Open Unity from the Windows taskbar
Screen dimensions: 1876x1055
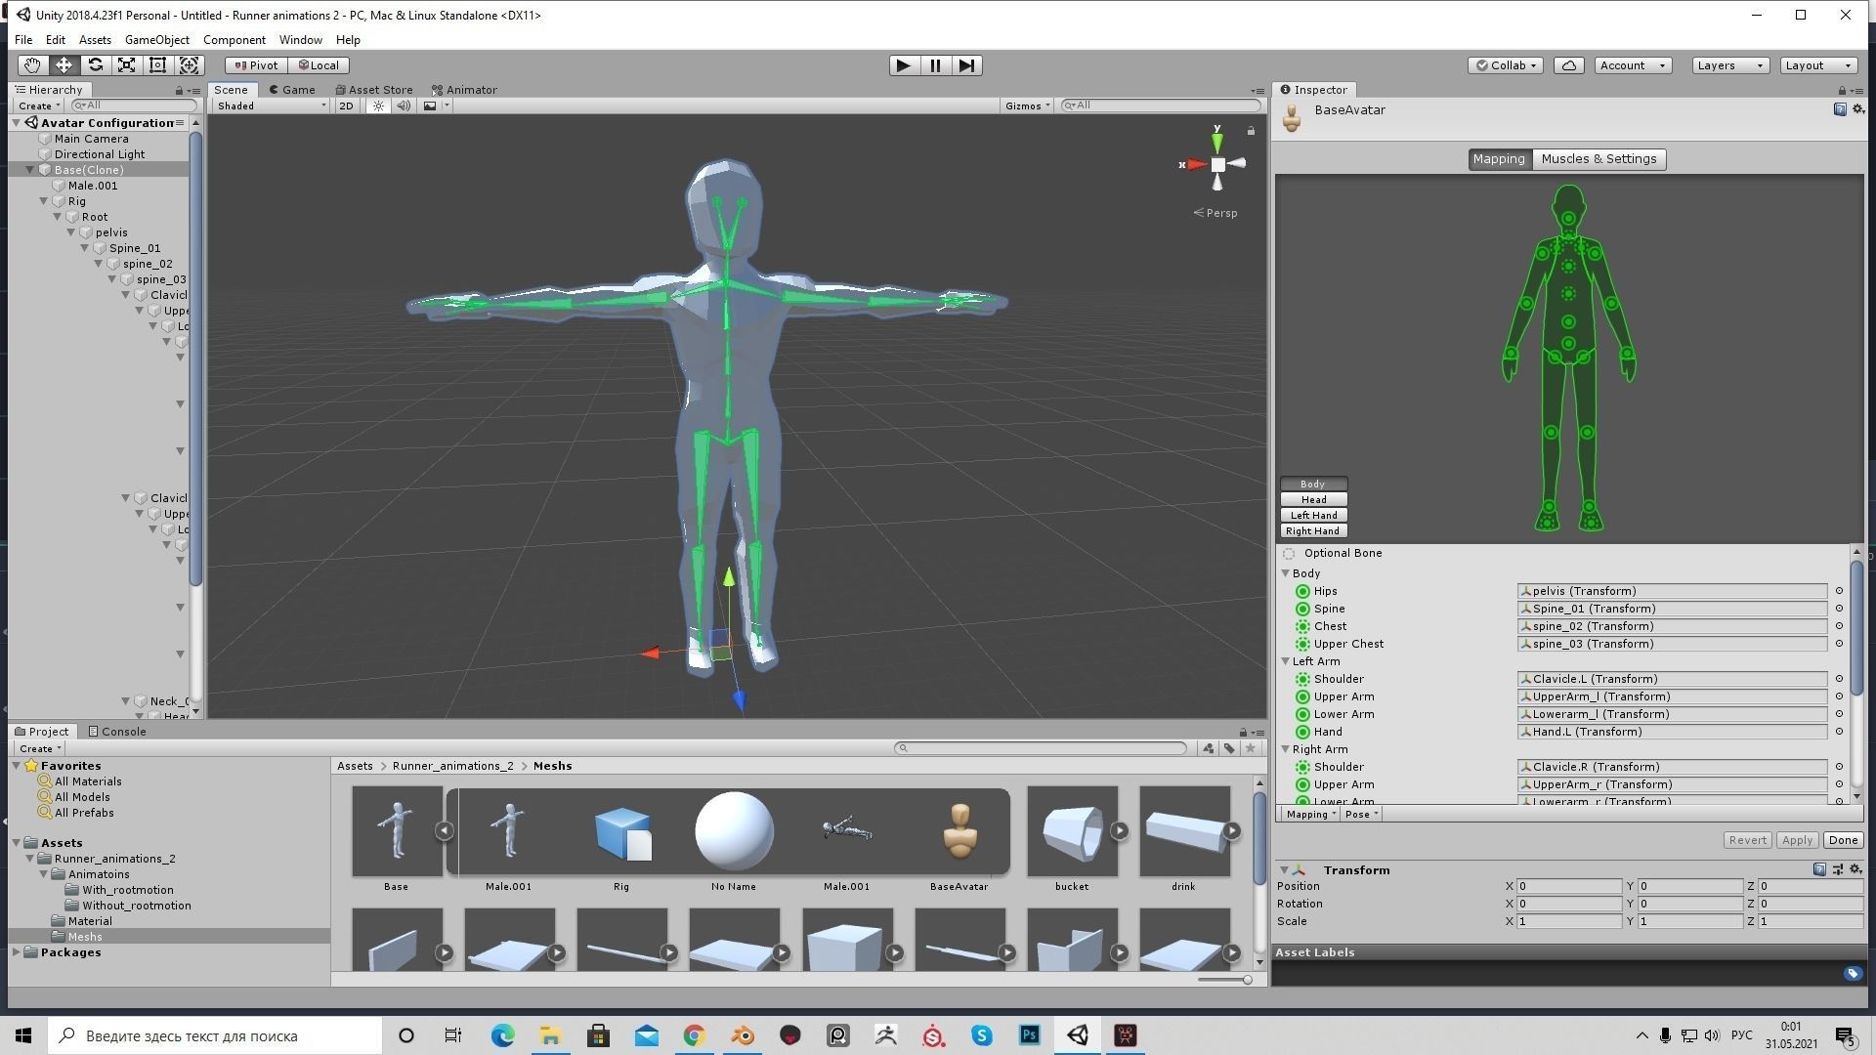click(1078, 1035)
